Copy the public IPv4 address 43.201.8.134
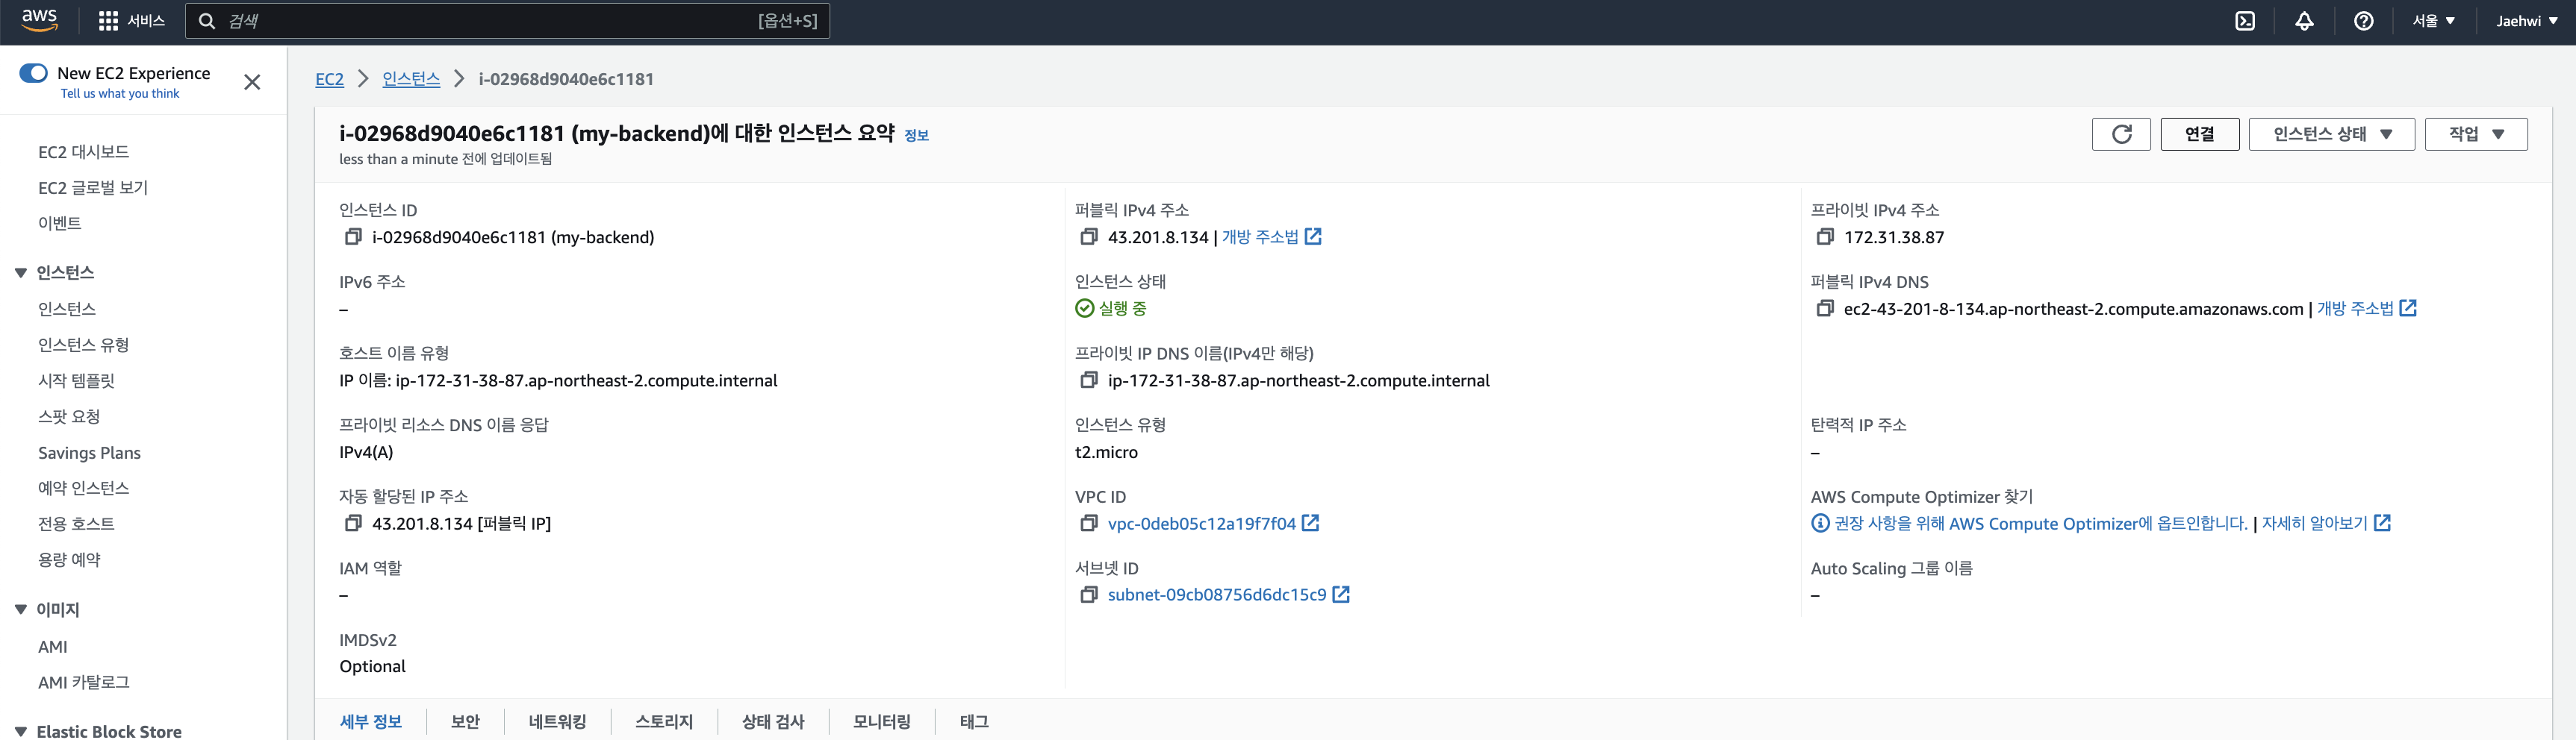The image size is (2576, 740). click(x=1089, y=236)
